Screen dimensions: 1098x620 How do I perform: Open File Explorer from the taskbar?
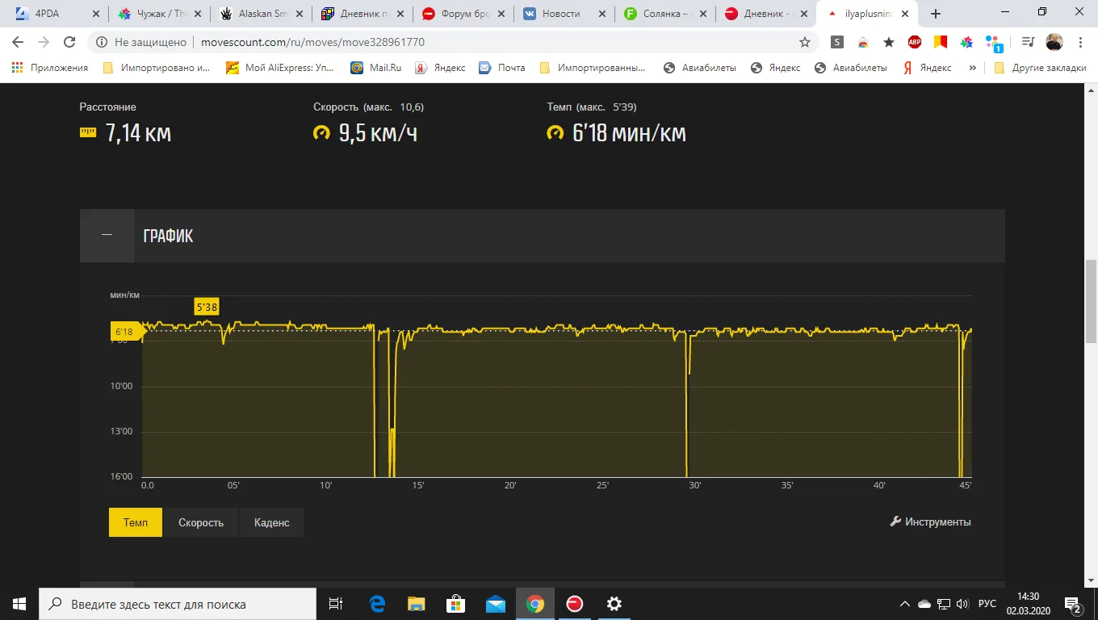click(x=417, y=604)
